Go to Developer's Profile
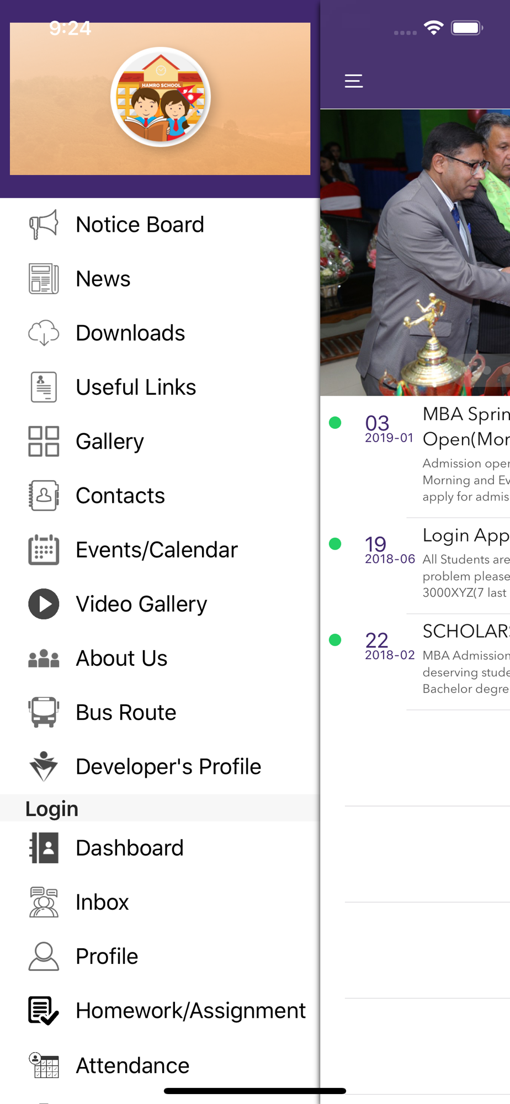Screen dimensions: 510x1104 [168, 767]
